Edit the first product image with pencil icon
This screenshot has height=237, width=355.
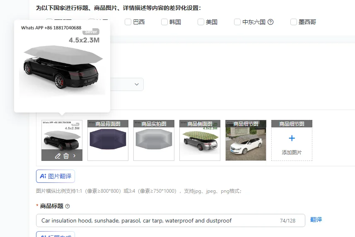coord(58,156)
